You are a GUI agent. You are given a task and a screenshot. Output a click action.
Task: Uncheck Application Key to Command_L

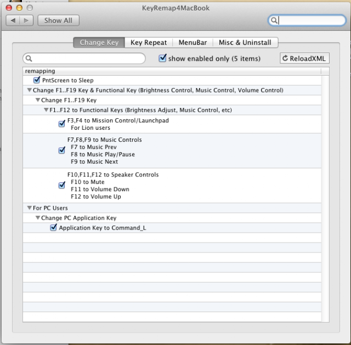coord(54,227)
